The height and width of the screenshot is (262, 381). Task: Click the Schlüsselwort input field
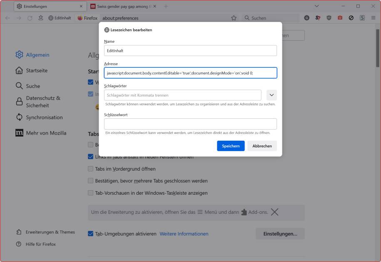click(190, 123)
